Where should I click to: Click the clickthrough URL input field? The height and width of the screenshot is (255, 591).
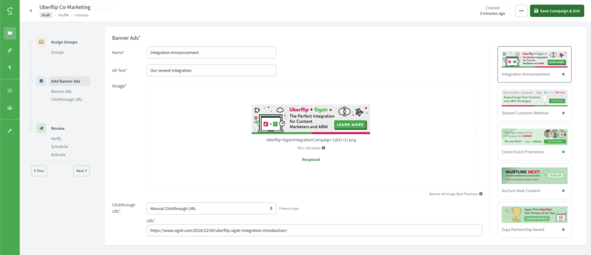coord(315,230)
